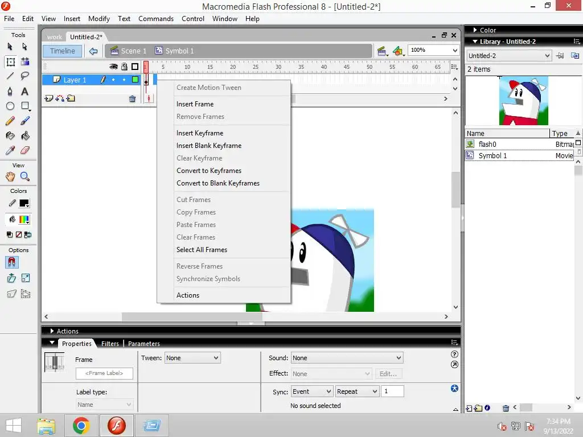
Task: Expand the Color panel
Action: (x=475, y=30)
